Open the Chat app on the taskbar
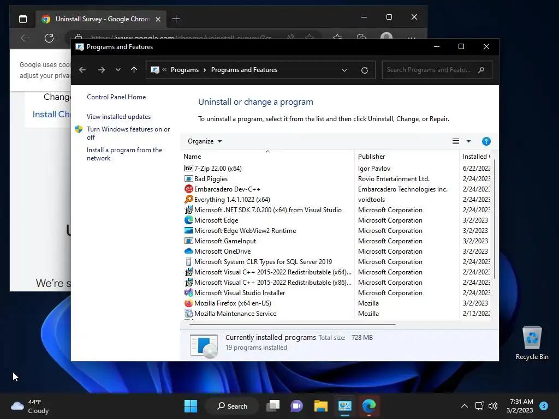 [296, 406]
